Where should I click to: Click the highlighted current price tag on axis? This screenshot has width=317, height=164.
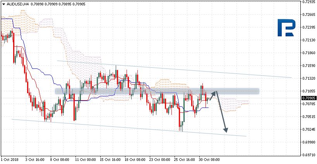(308, 98)
